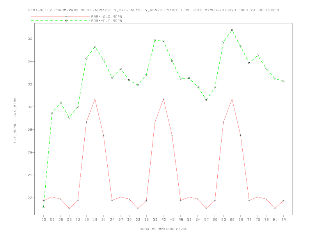
Task: Click the y-axis tick label 26
Action: [x=30, y=152]
